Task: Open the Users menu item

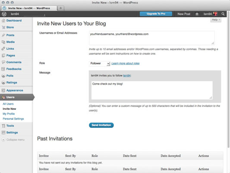Action: [x=10, y=97]
